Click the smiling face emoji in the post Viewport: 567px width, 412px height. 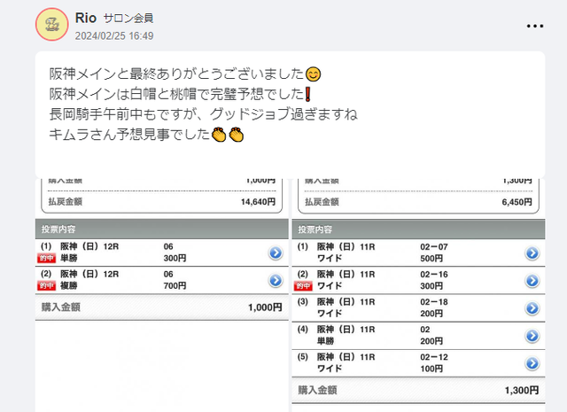click(x=313, y=74)
